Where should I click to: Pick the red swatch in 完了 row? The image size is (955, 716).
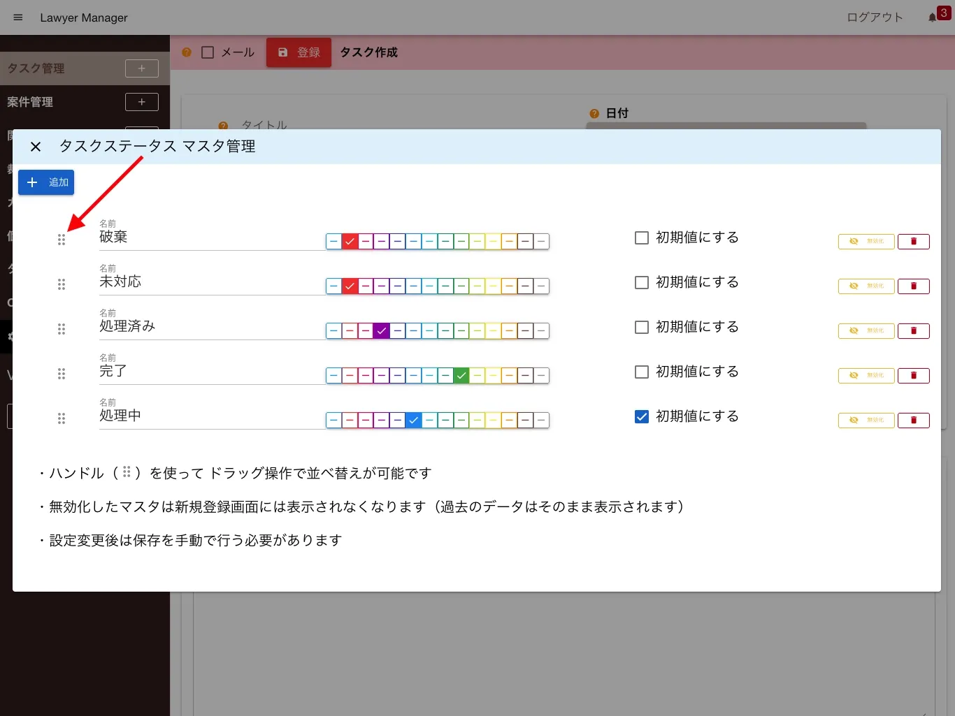click(350, 376)
